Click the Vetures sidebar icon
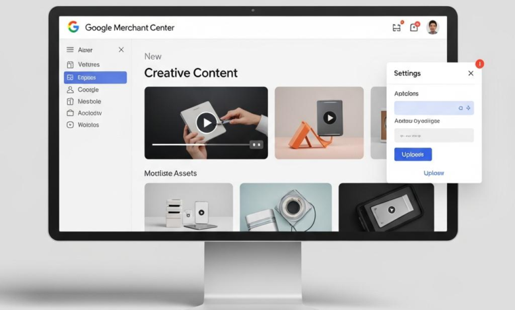 pyautogui.click(x=70, y=65)
